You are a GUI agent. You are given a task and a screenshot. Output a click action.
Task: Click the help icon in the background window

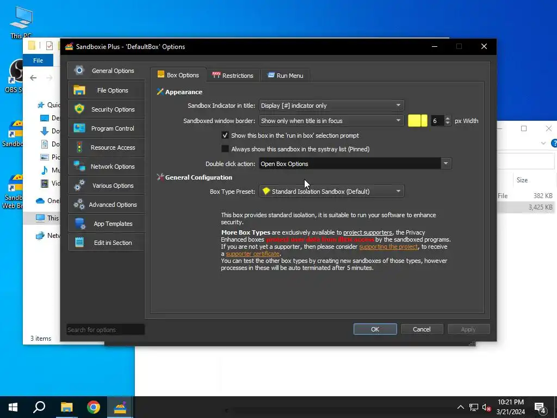click(x=554, y=143)
